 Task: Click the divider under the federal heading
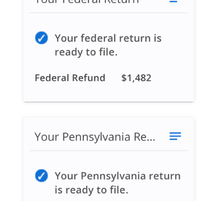109,13
